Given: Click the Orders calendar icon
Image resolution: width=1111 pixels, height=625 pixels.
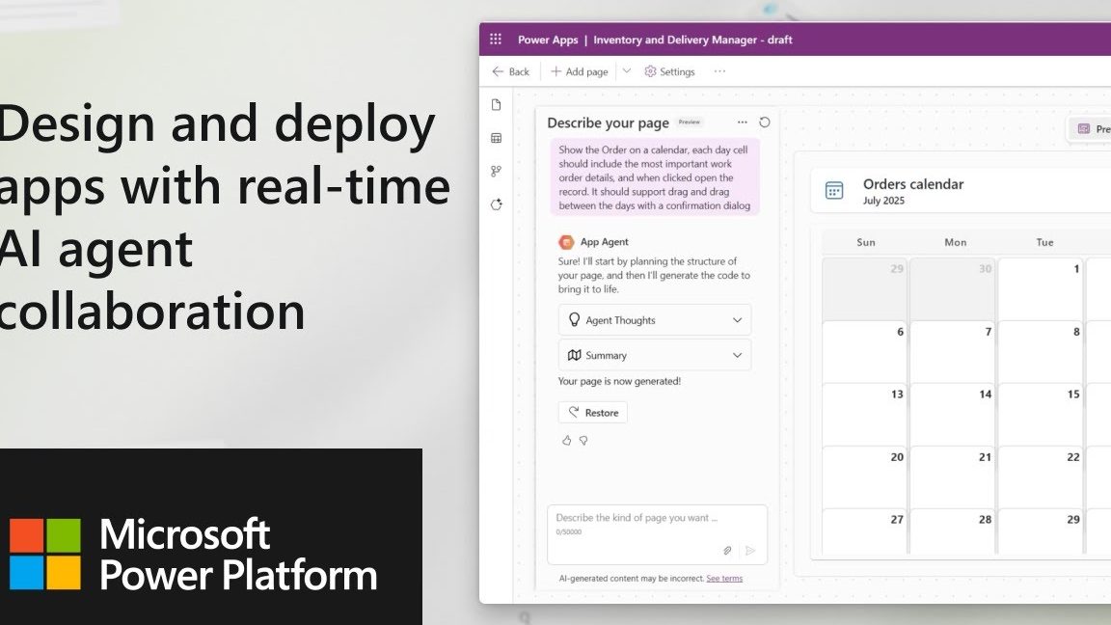Looking at the screenshot, I should (834, 190).
